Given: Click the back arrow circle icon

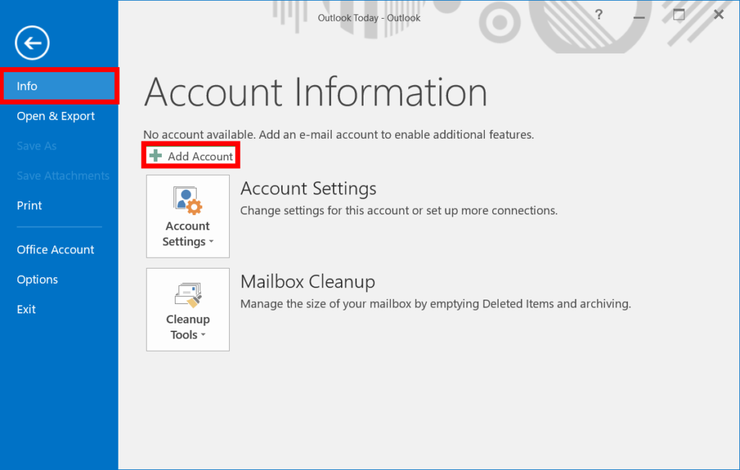Looking at the screenshot, I should point(32,43).
